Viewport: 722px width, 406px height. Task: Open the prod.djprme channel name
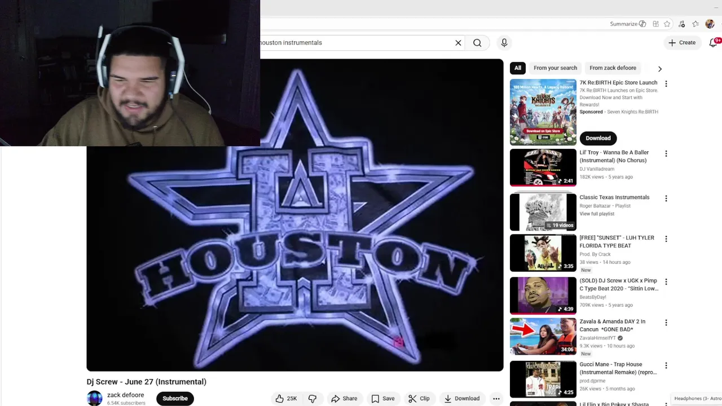tap(592, 381)
